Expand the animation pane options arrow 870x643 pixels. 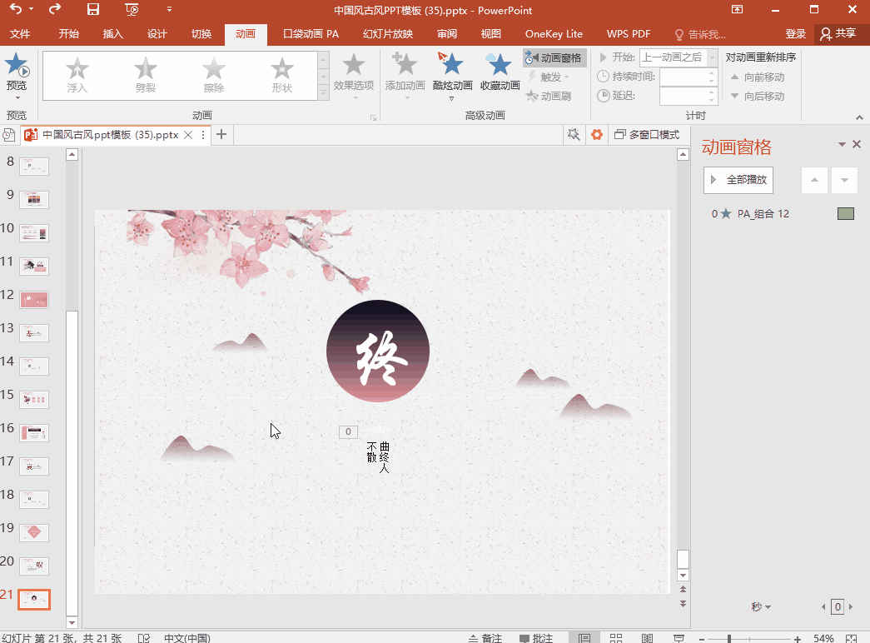[x=842, y=145]
